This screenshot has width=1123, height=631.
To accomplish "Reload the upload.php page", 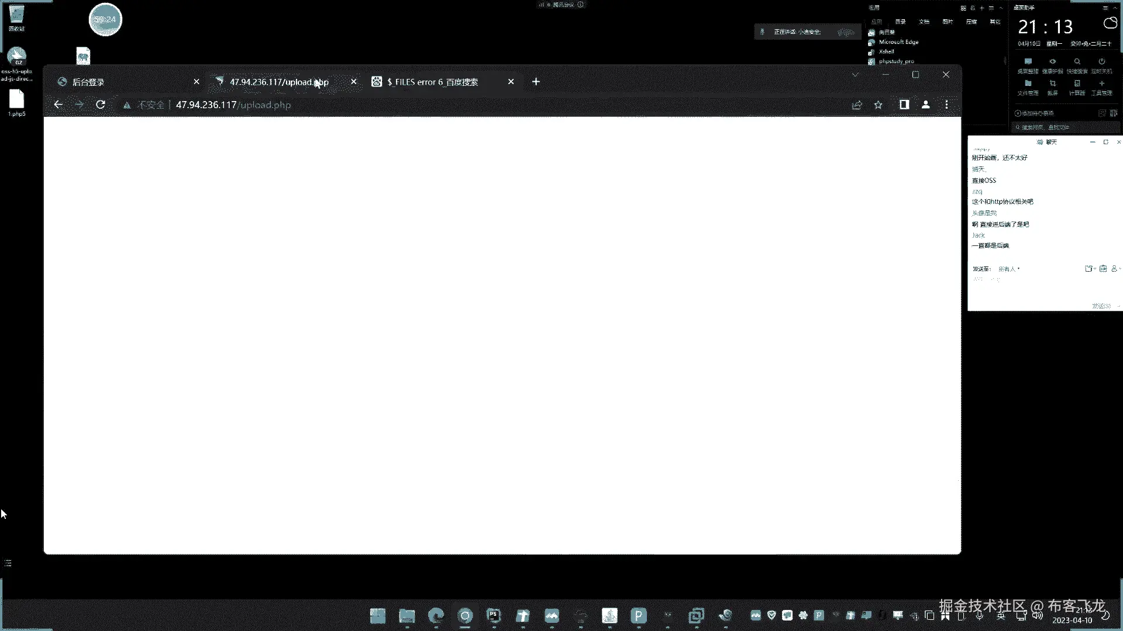I will click(101, 105).
